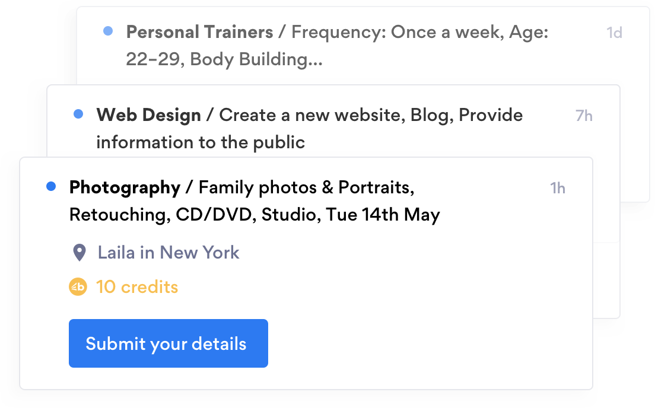Open the bold Personal Trainers lead title
Image resolution: width=655 pixels, height=408 pixels.
pos(199,32)
